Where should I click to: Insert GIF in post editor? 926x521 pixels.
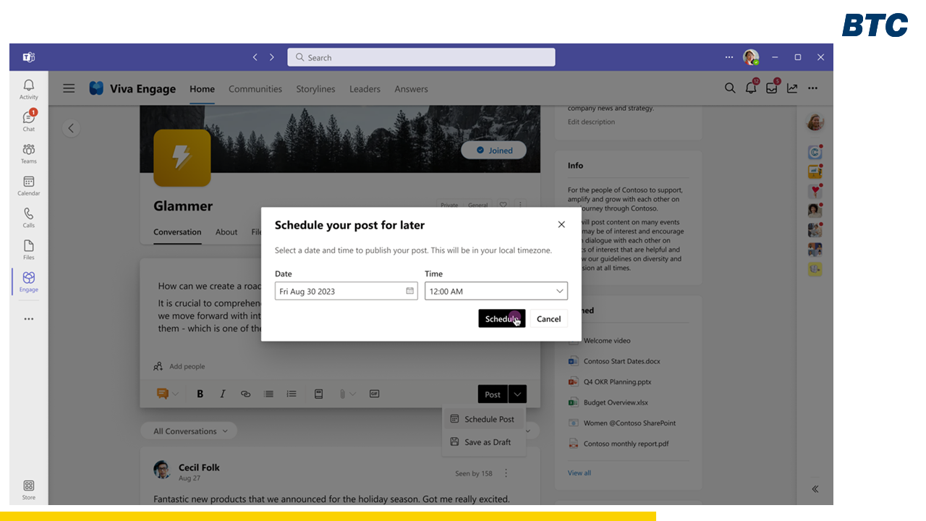click(x=374, y=394)
